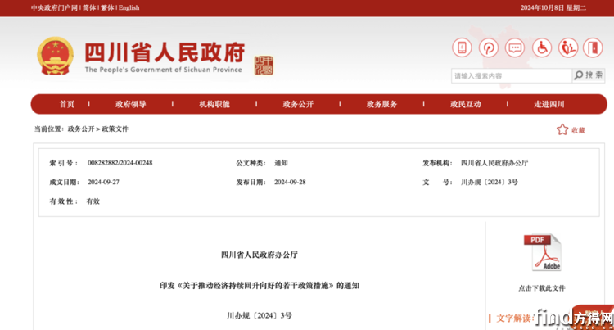
Task: Switch language via English link
Action: 129,7
